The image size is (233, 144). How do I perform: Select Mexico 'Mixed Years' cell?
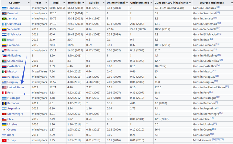click(39, 72)
